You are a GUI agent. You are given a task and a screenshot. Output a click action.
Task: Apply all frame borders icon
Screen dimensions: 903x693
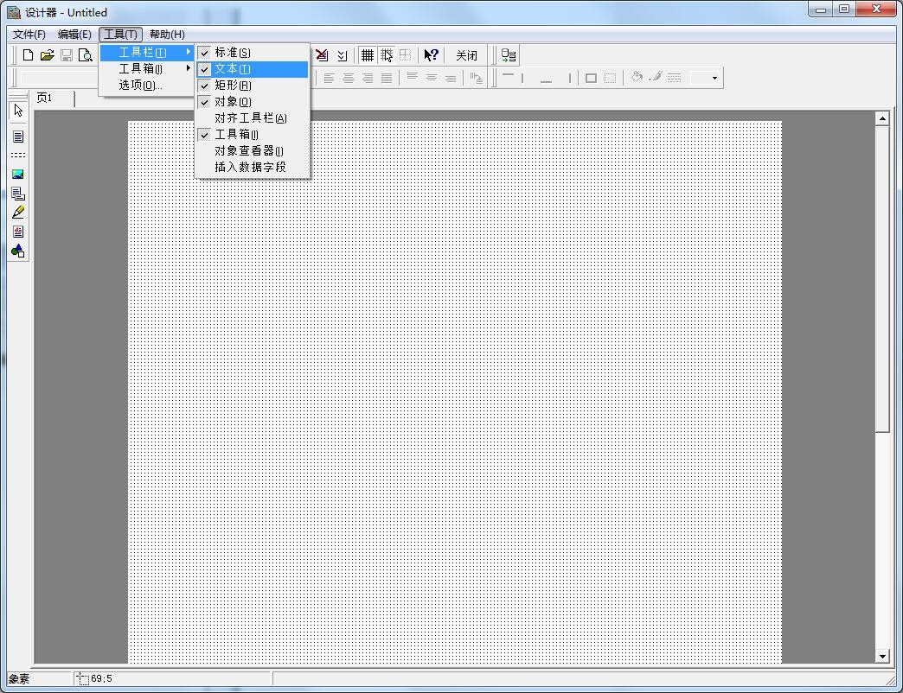tap(591, 78)
